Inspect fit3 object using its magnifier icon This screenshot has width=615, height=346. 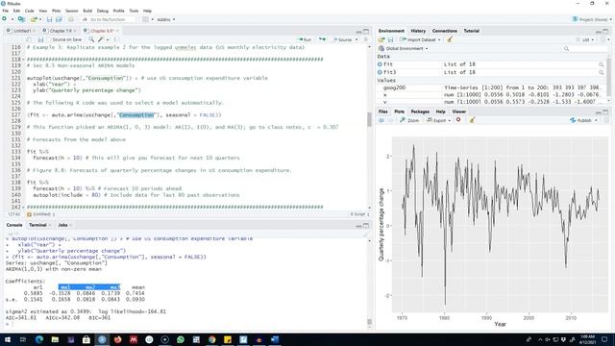pyautogui.click(x=601, y=72)
